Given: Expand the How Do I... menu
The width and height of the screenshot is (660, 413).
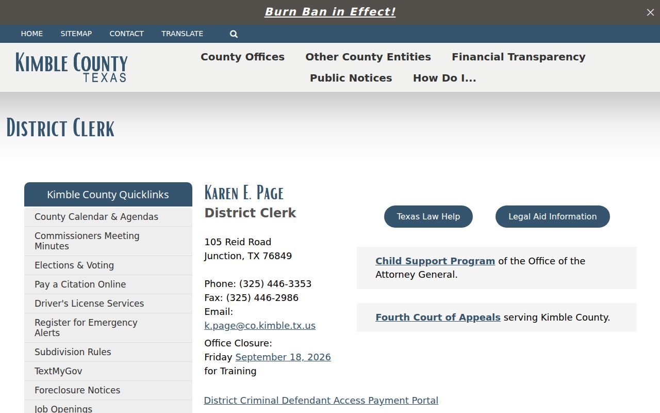Looking at the screenshot, I should pyautogui.click(x=444, y=78).
